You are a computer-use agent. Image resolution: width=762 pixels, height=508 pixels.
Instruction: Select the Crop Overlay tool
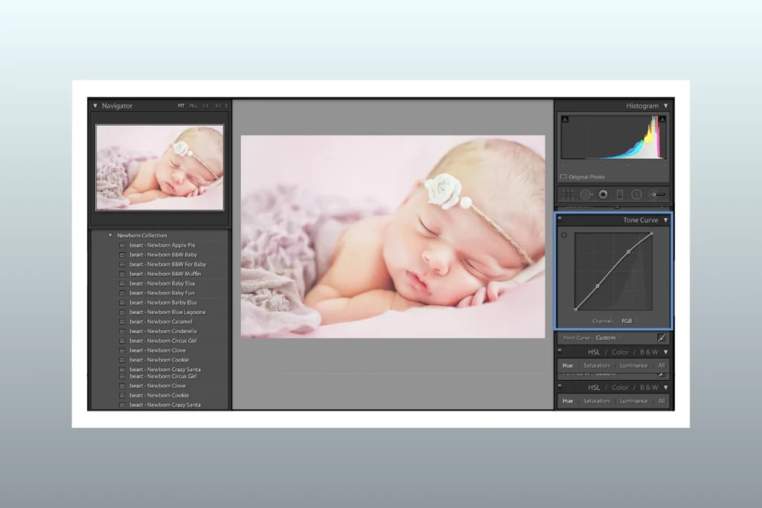[x=567, y=194]
